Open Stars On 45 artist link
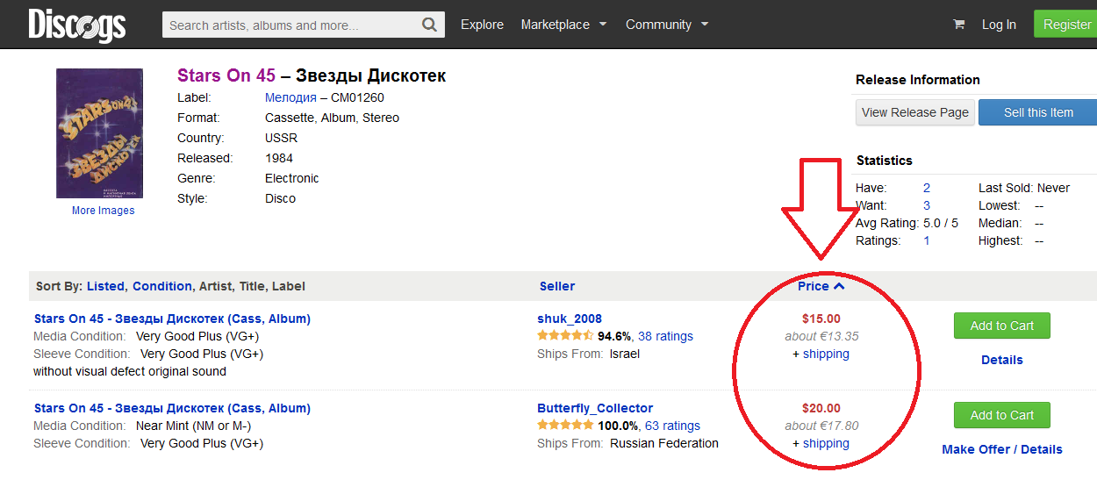1097x487 pixels. pyautogui.click(x=226, y=75)
